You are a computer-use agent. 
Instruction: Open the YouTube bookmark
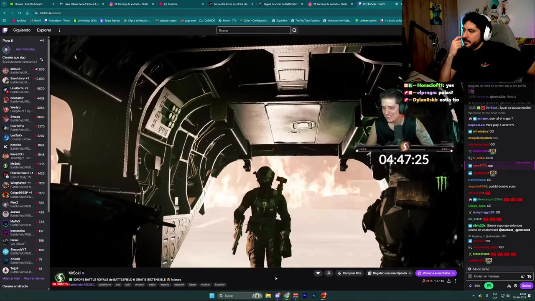(19, 20)
